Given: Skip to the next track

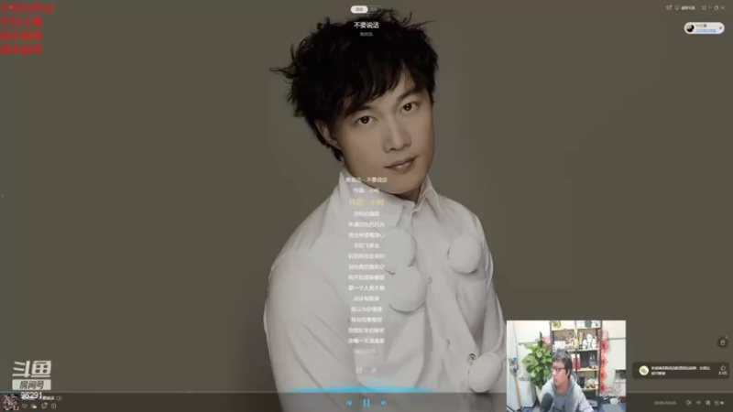Looking at the screenshot, I should [383, 403].
